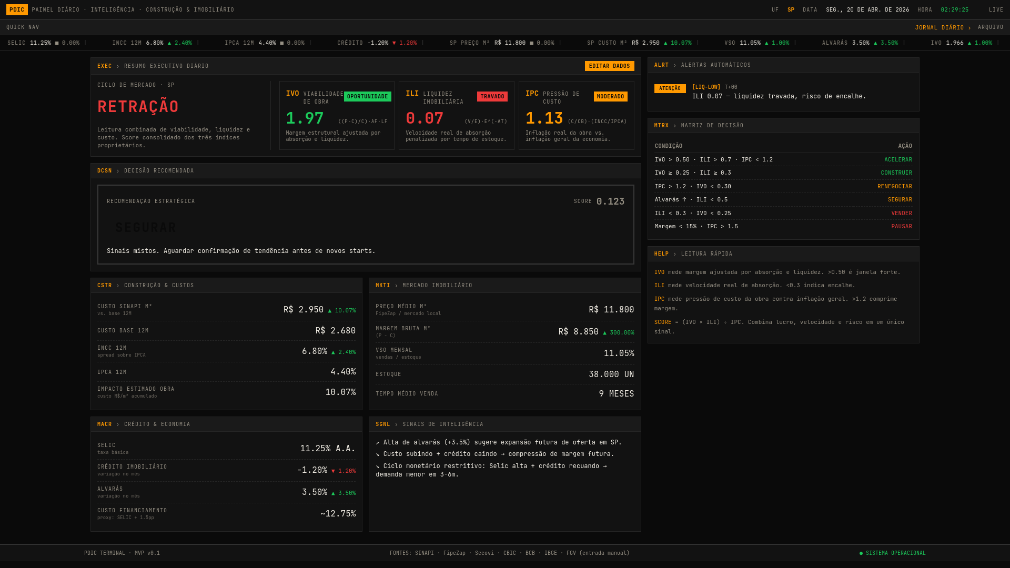Click the Segurar recommendation text
Screen dimensions: 1010x568
coord(146,228)
